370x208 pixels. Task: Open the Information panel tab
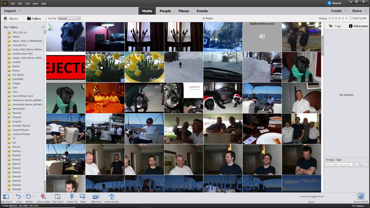coord(358,26)
